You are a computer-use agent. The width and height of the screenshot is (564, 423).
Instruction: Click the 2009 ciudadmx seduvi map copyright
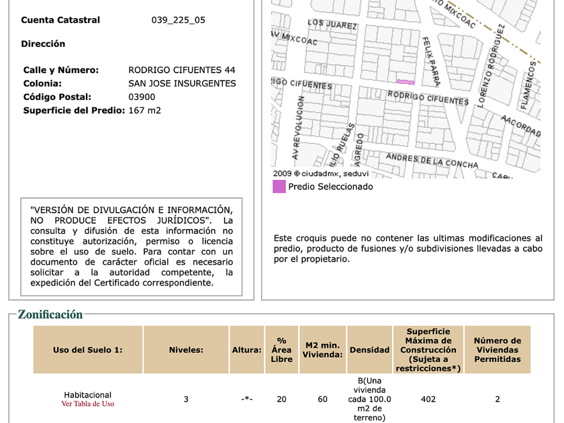coord(321,173)
